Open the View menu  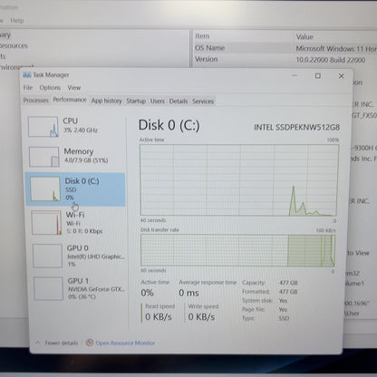74,88
